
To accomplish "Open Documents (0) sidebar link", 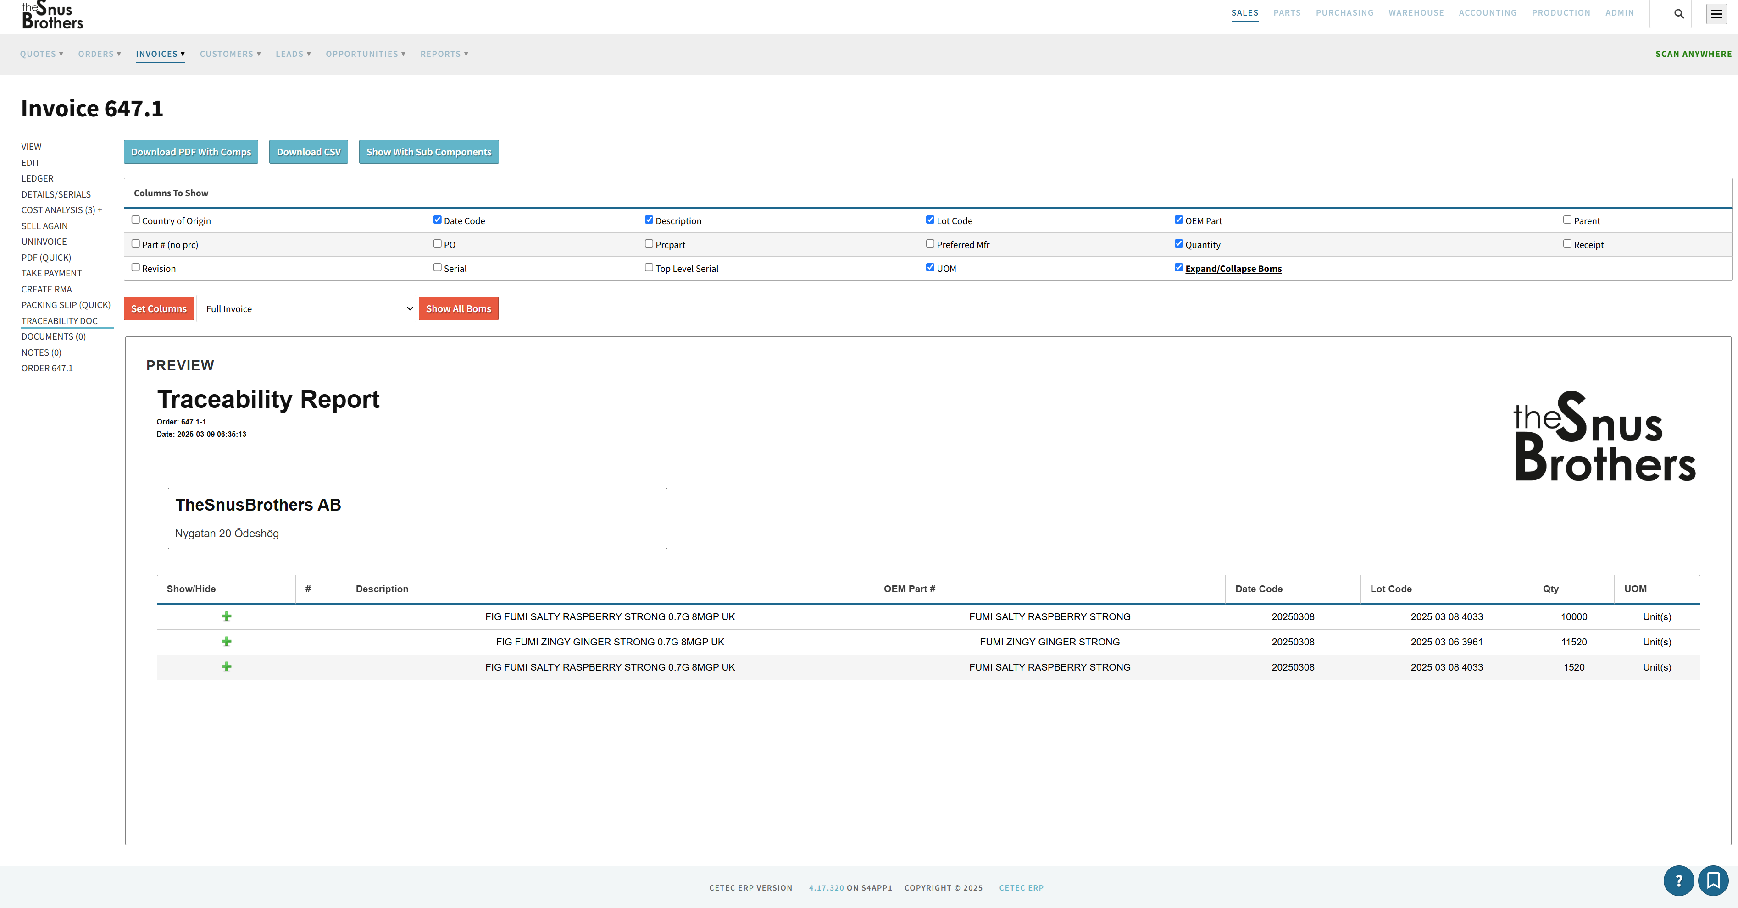I will click(x=53, y=336).
